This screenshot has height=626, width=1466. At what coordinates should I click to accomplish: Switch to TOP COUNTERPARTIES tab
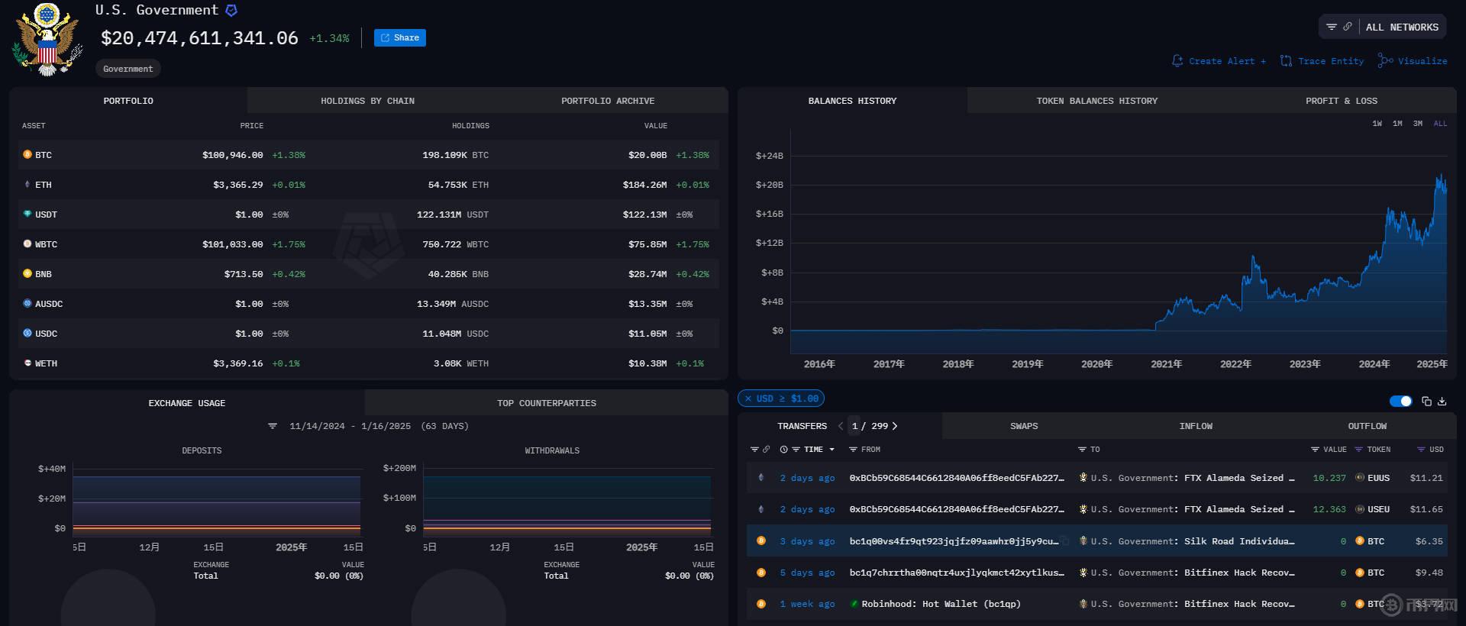(547, 403)
